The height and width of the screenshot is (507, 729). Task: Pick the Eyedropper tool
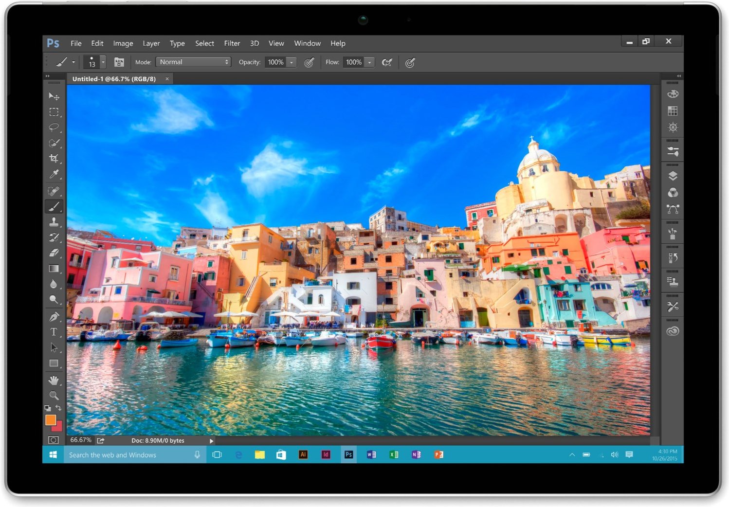[54, 174]
